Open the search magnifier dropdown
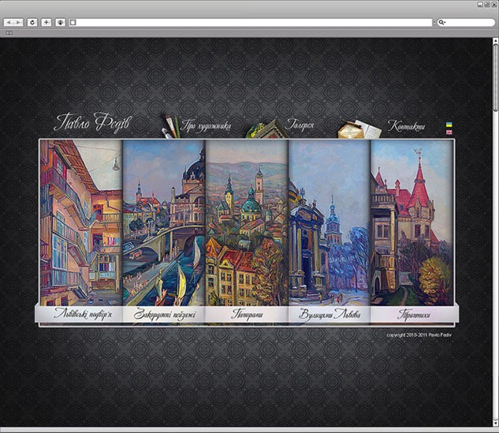The height and width of the screenshot is (433, 499). [x=441, y=22]
